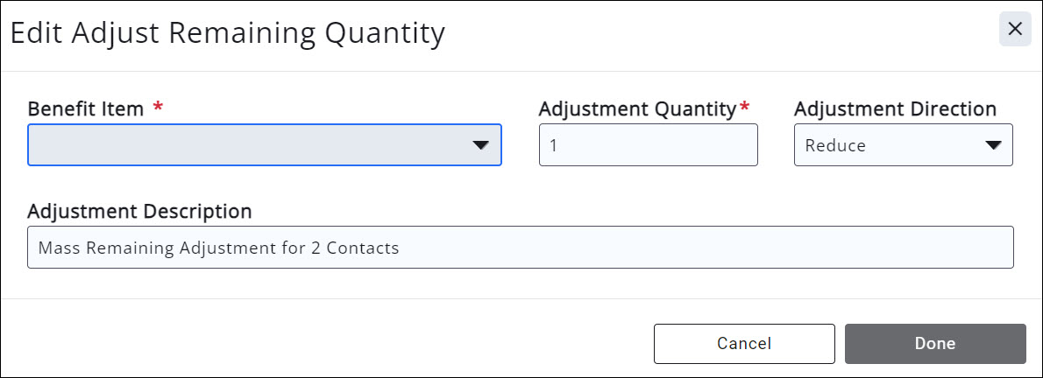Open the Benefit Item dropdown arrow

(x=480, y=145)
